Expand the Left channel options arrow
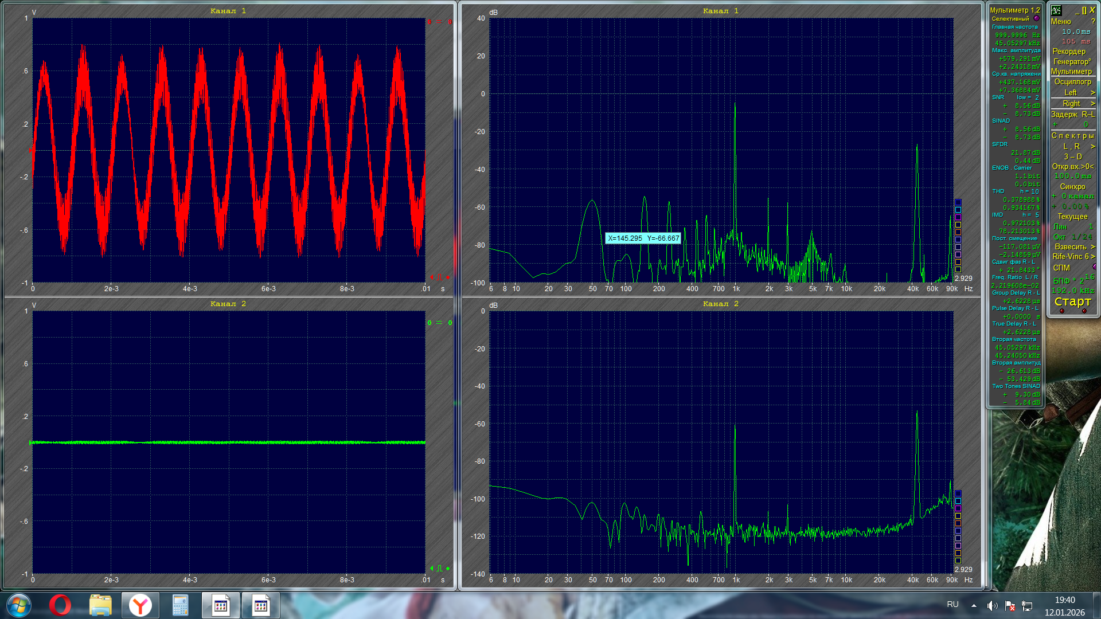The image size is (1101, 619). (1092, 92)
